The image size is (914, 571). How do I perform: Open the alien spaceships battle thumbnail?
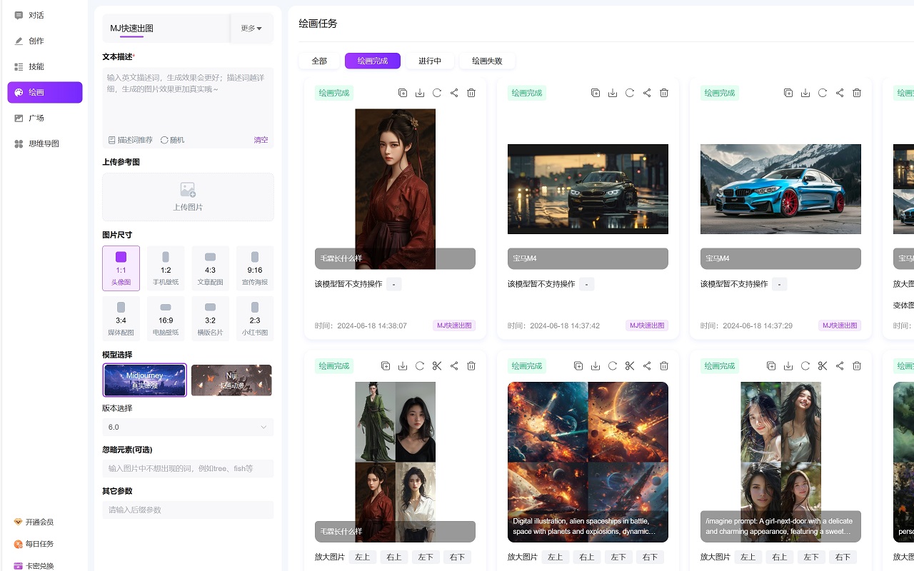pos(588,462)
